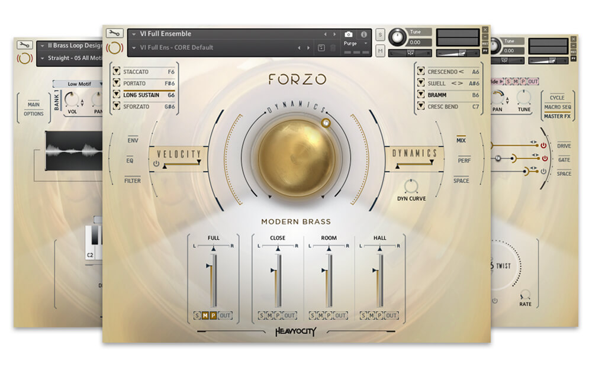Click the save snapshot floppy-disk icon
Viewport: 592px width, 367px height.
click(x=321, y=47)
